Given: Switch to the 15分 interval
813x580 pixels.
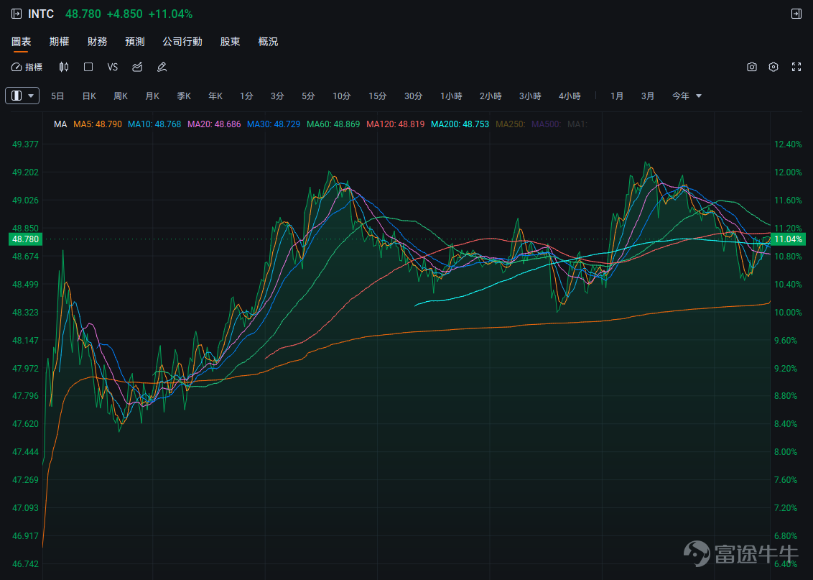Looking at the screenshot, I should click(378, 96).
